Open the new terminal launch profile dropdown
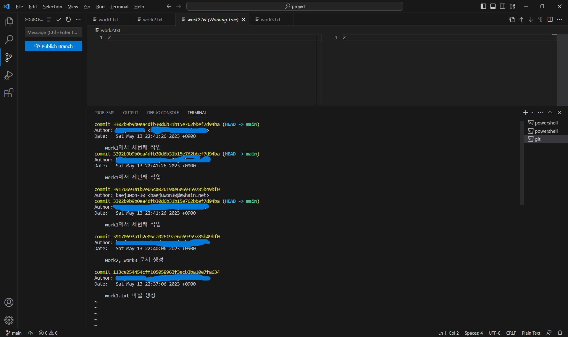The height and width of the screenshot is (337, 568). click(x=532, y=113)
